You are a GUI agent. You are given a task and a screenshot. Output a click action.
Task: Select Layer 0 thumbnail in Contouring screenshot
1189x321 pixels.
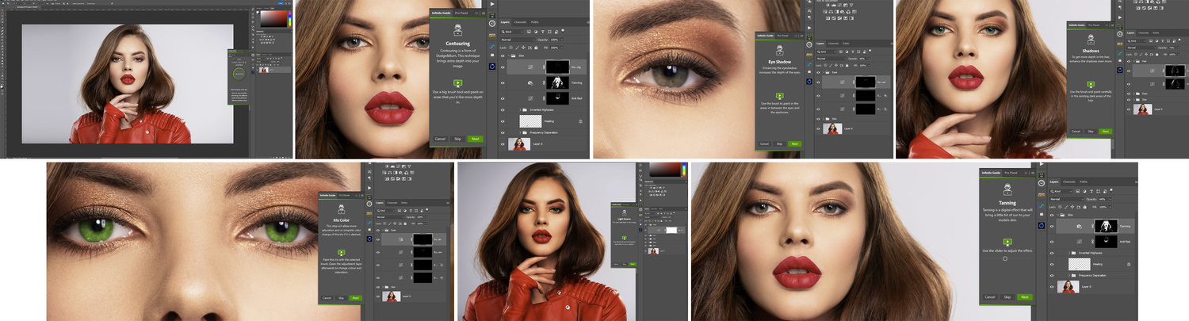pyautogui.click(x=519, y=144)
